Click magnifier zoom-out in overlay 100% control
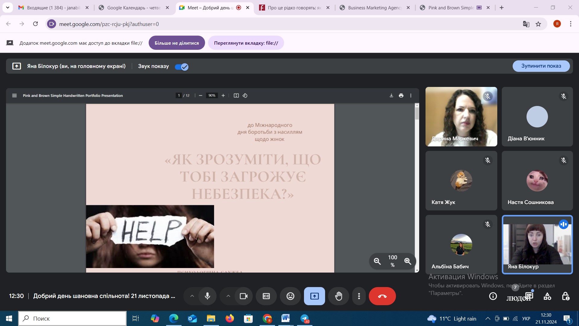The width and height of the screenshot is (579, 326). click(377, 261)
